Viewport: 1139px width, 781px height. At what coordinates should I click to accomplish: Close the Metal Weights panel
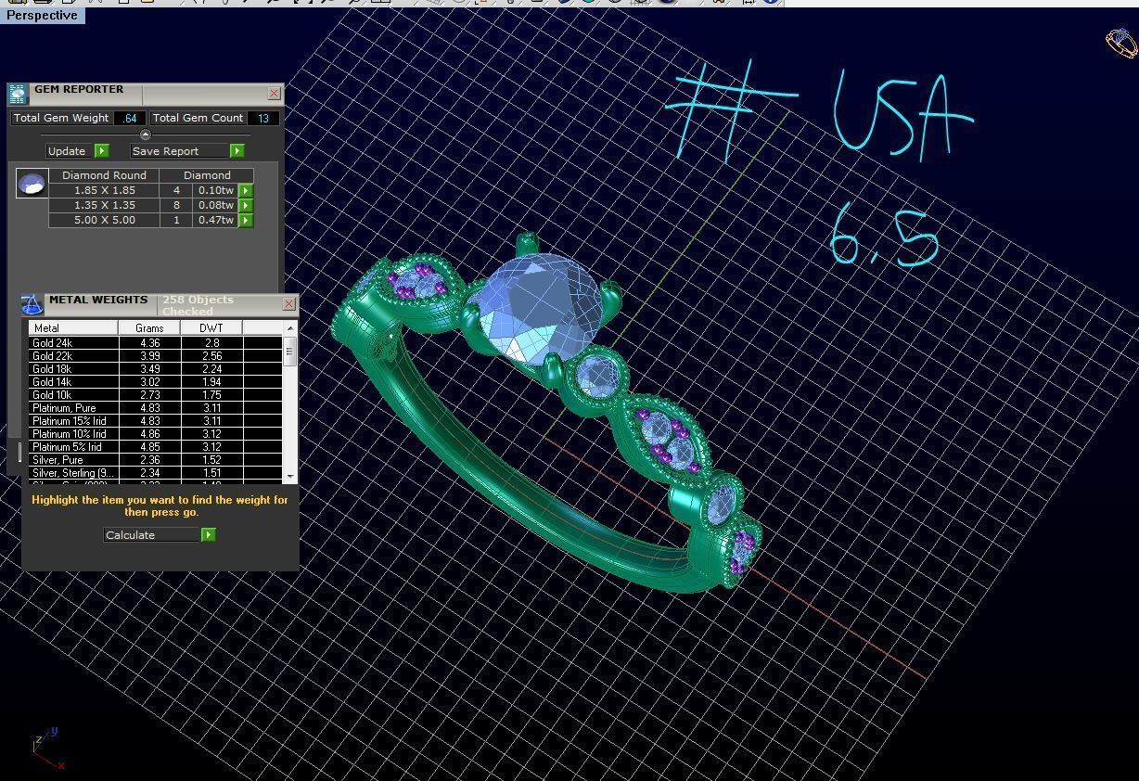[288, 303]
